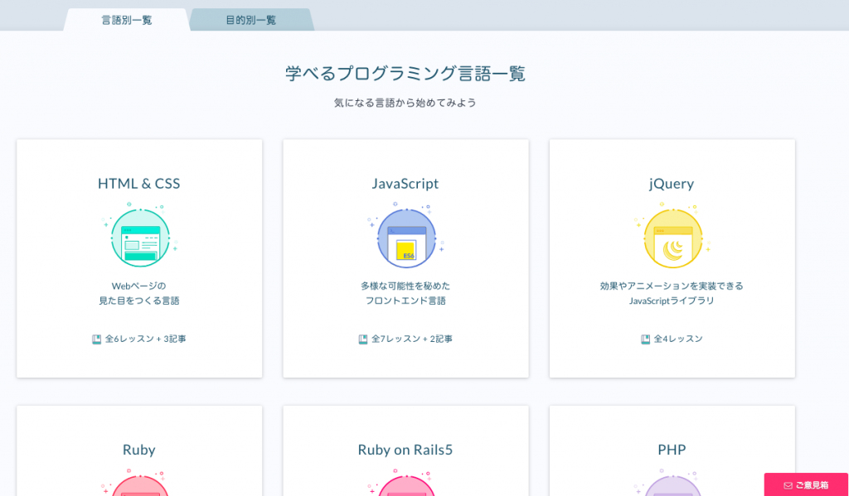Click book icon beside 全6レッスン + 3記事
This screenshot has width=849, height=496.
pyautogui.click(x=96, y=339)
